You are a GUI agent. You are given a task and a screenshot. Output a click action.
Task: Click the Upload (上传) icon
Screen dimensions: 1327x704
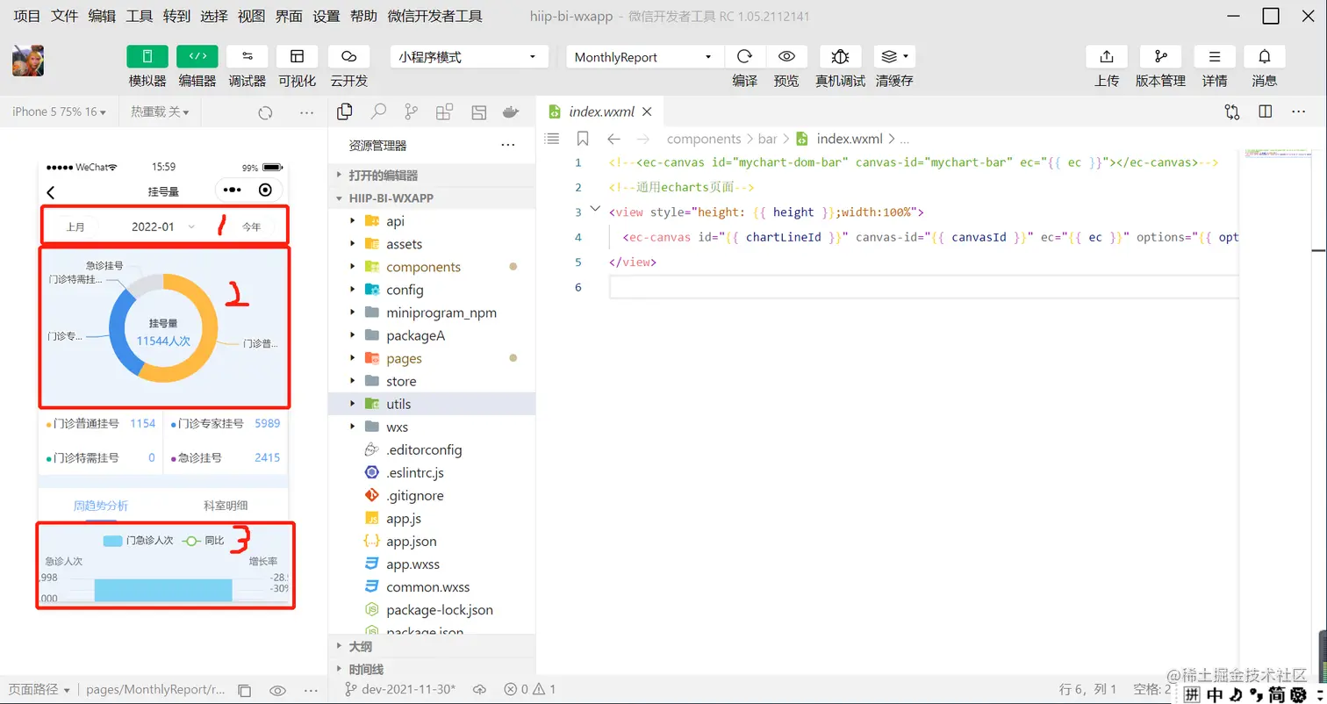[x=1107, y=56]
